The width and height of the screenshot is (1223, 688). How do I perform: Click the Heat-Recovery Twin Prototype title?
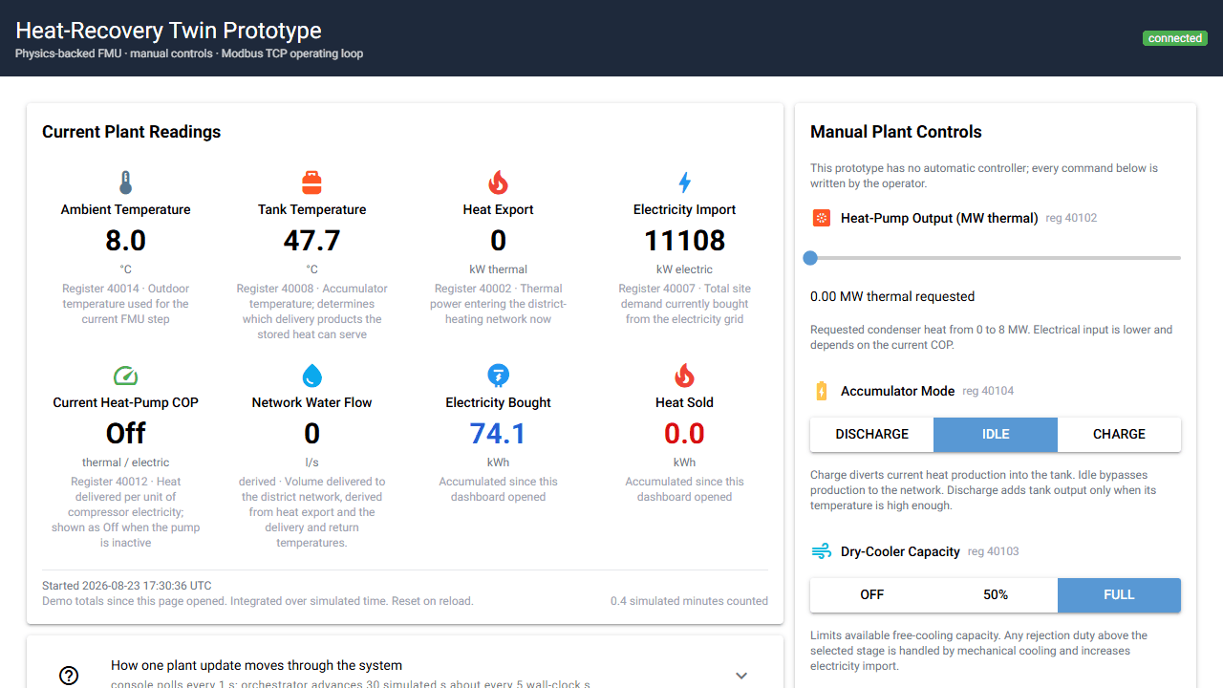pyautogui.click(x=168, y=31)
